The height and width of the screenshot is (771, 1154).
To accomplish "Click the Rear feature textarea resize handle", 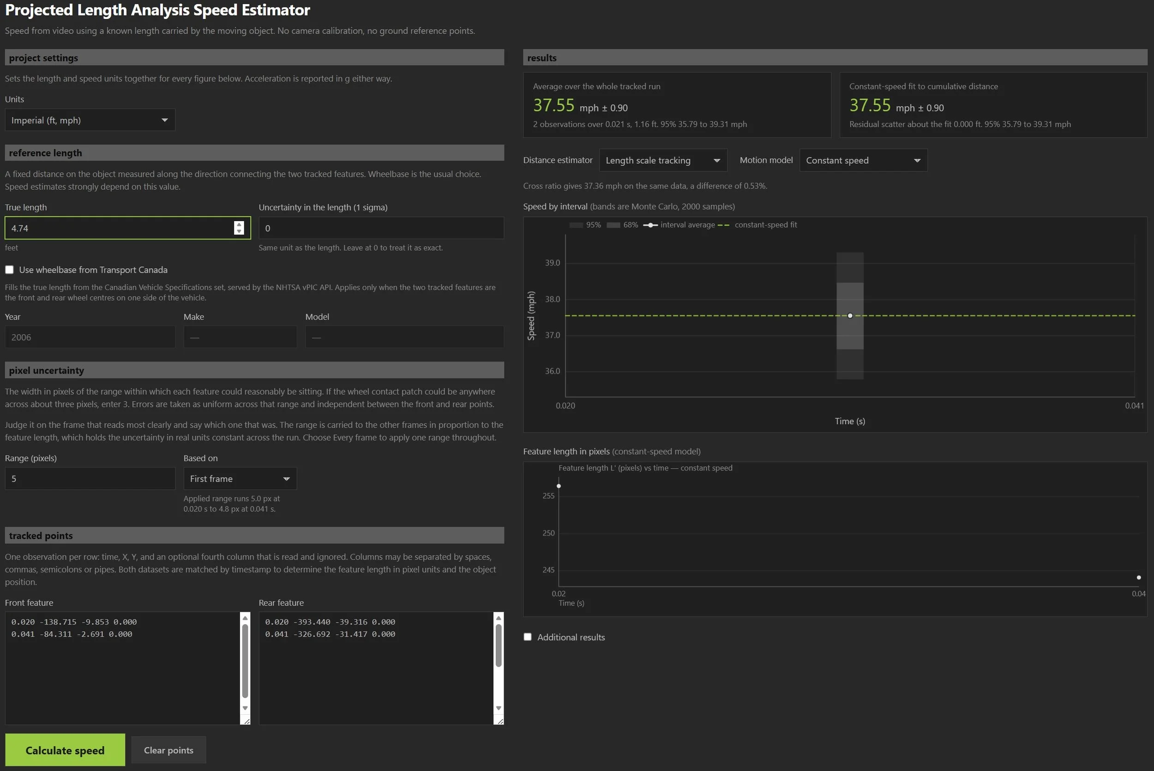I will (500, 720).
